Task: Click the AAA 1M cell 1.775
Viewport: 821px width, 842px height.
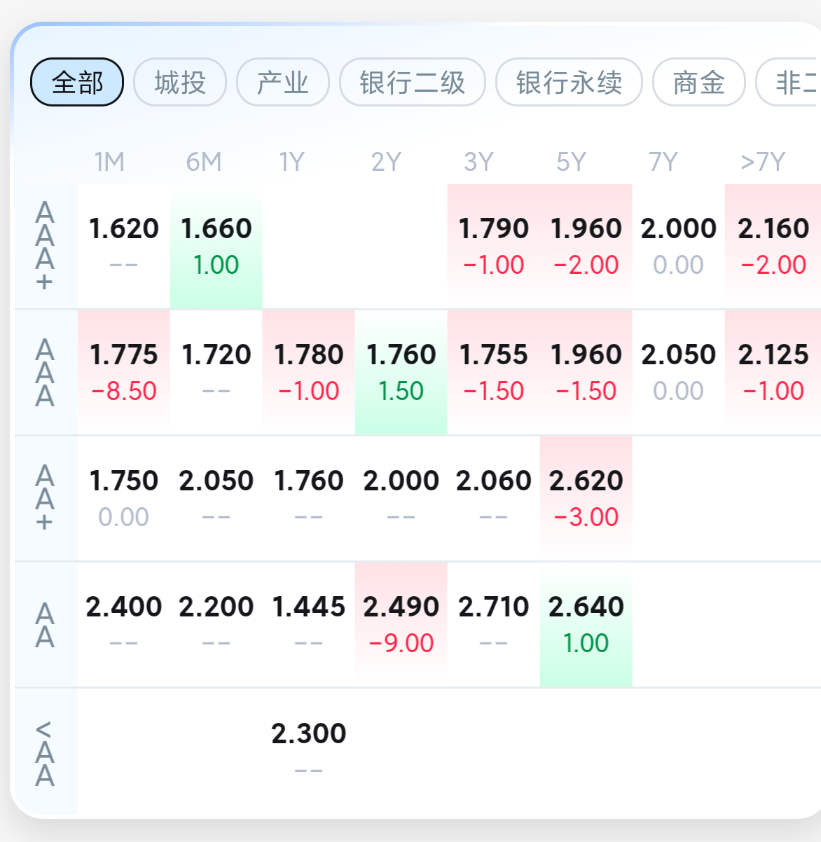Action: (123, 372)
